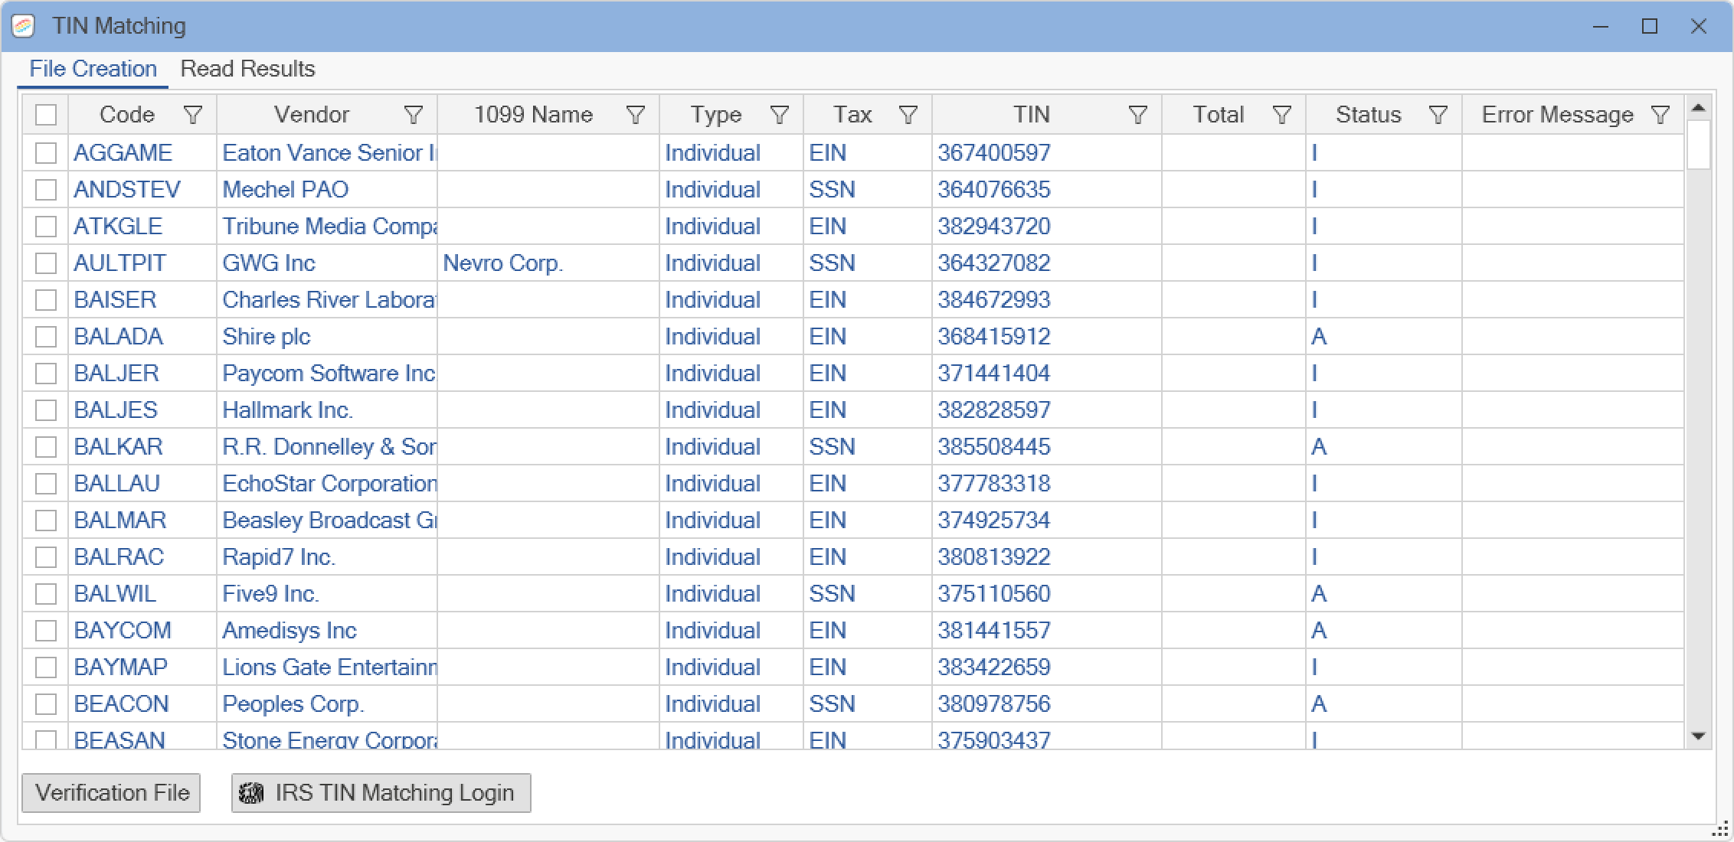Select code cell BALJES
The width and height of the screenshot is (1734, 842).
coord(142,410)
